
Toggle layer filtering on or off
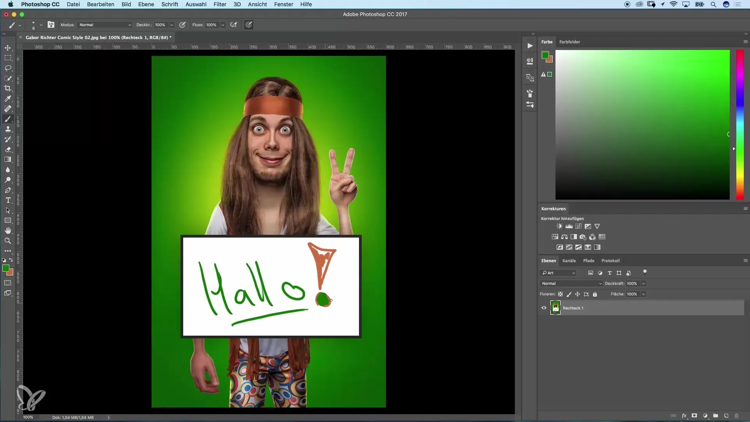[x=645, y=272]
